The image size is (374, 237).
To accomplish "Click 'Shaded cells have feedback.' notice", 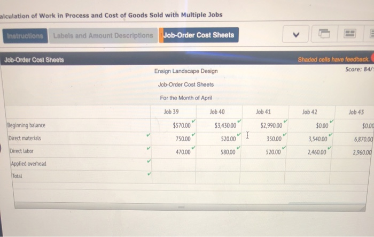I will pos(333,59).
